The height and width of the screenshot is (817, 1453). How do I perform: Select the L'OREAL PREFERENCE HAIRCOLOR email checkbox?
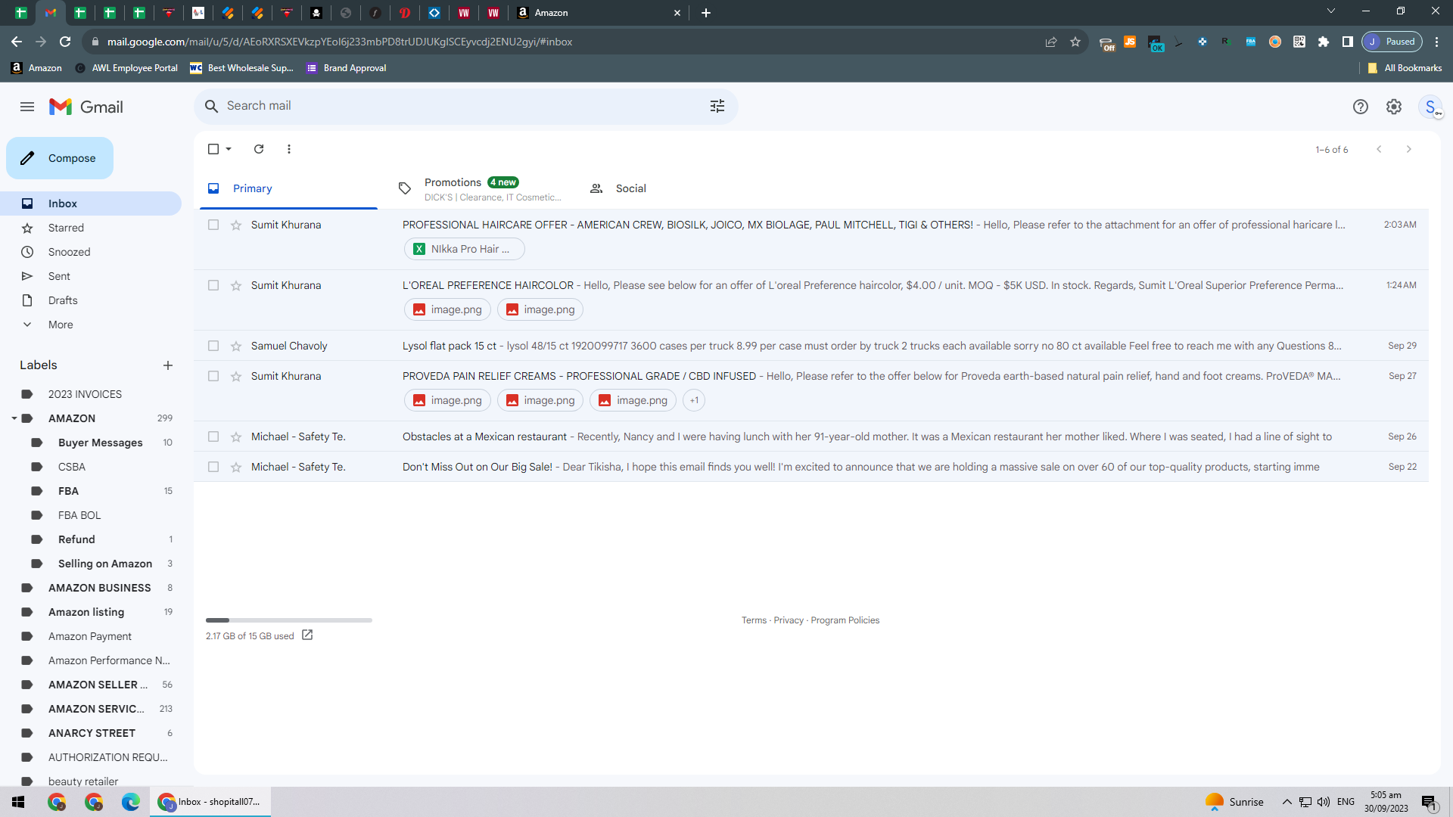[x=213, y=285]
